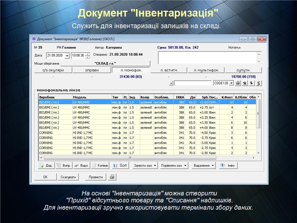Switch to the 'супутн.' category tab
Image resolution: width=297 pixels, height=223 pixels.
tap(243, 70)
